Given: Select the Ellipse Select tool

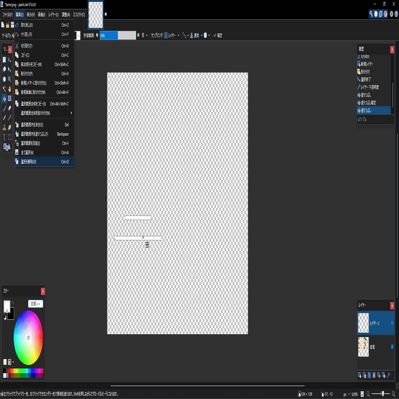Looking at the screenshot, I should click(x=4, y=79).
